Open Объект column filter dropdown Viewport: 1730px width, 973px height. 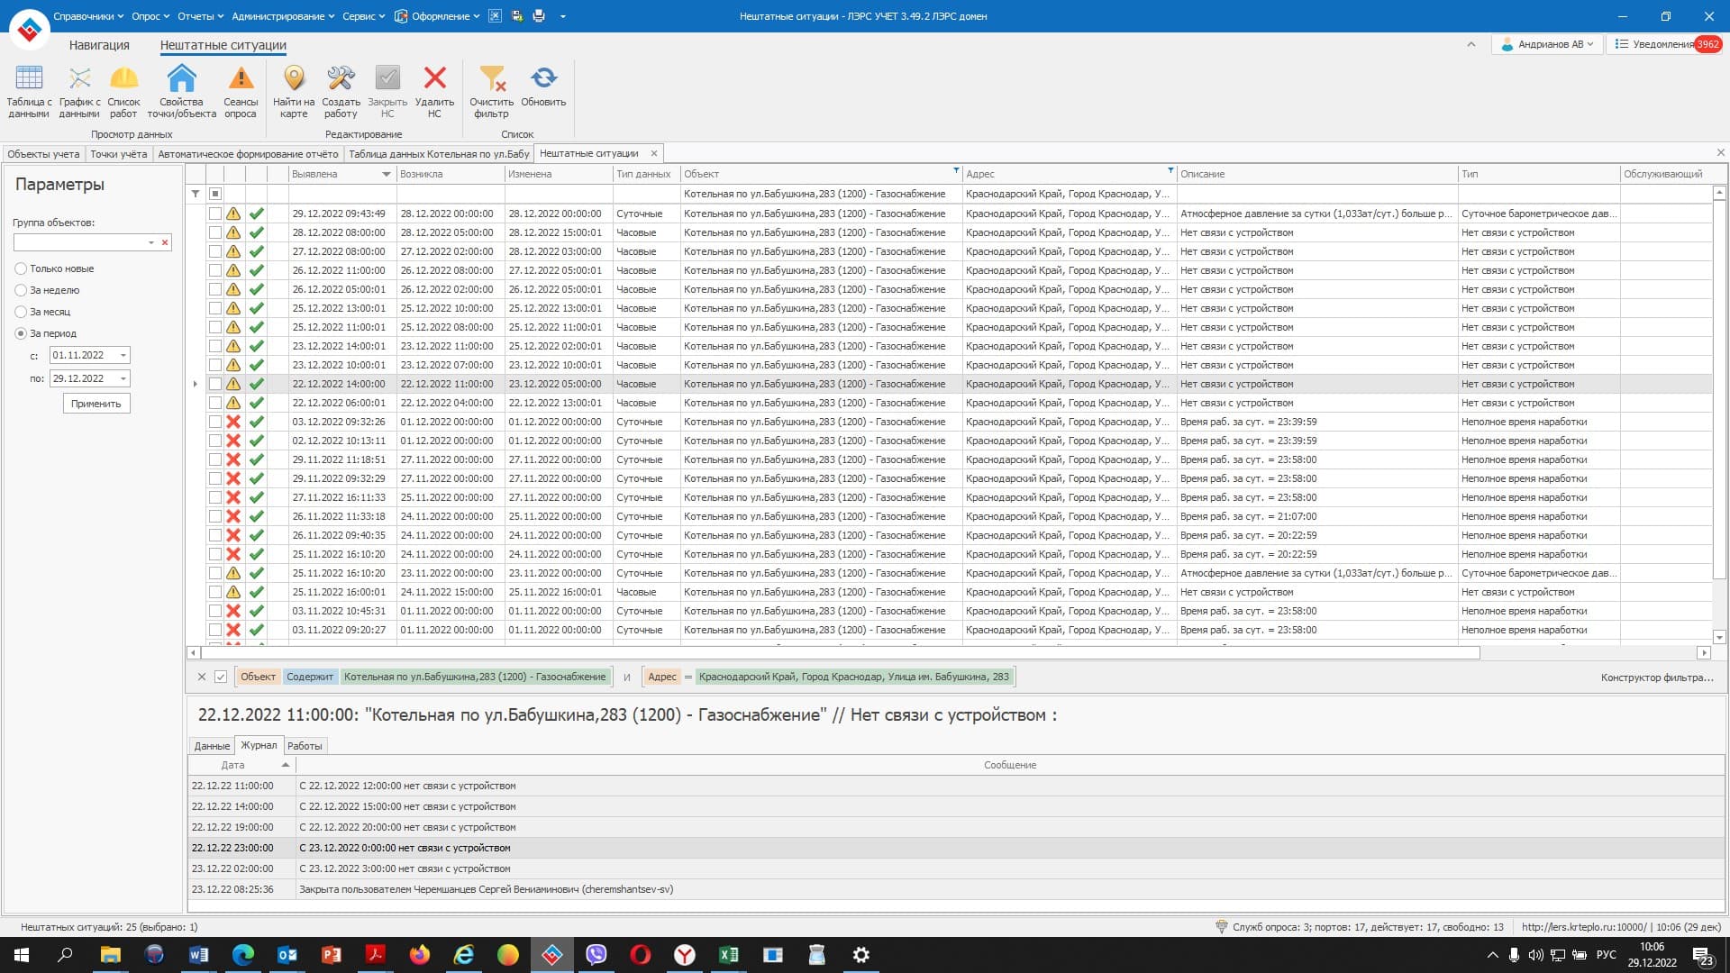tap(955, 170)
